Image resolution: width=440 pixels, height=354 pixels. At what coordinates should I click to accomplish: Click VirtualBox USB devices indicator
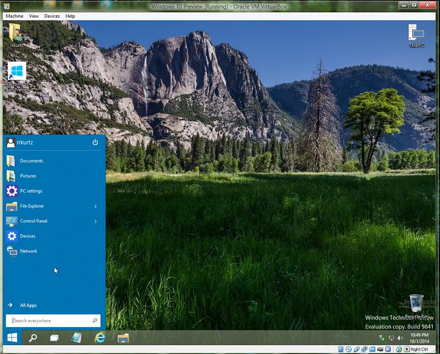tap(356, 349)
